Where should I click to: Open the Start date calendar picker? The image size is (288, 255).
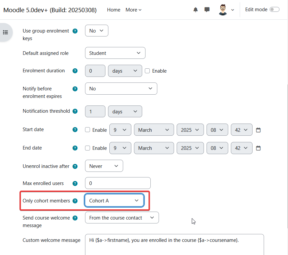pos(258,130)
